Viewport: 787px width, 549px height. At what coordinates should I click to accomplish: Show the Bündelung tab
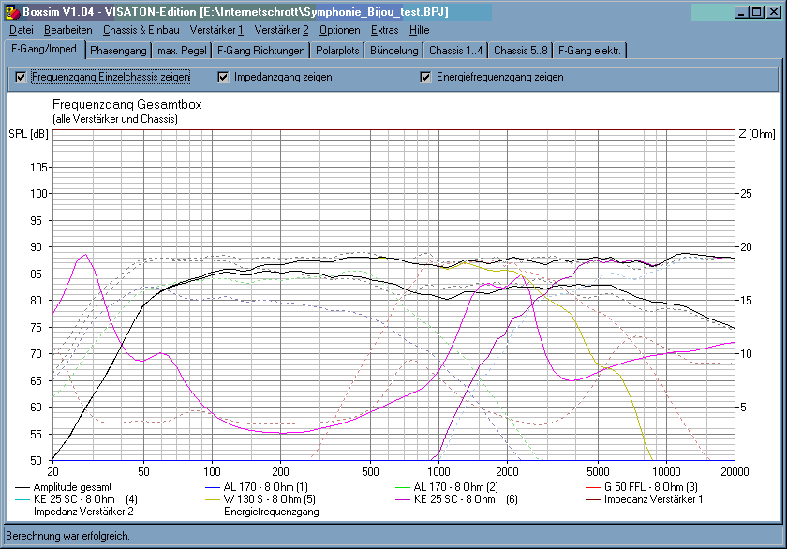coord(393,51)
